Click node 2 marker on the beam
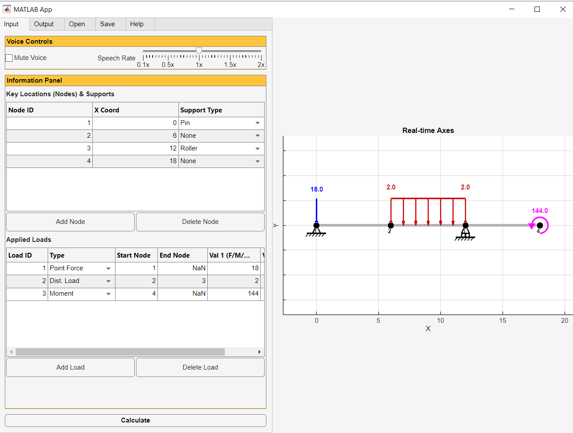 pyautogui.click(x=391, y=226)
